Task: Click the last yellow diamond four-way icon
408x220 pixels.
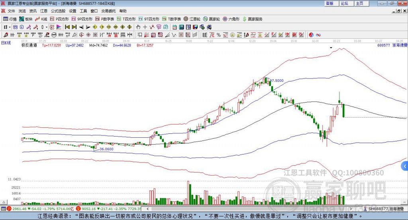Action: [129, 27]
